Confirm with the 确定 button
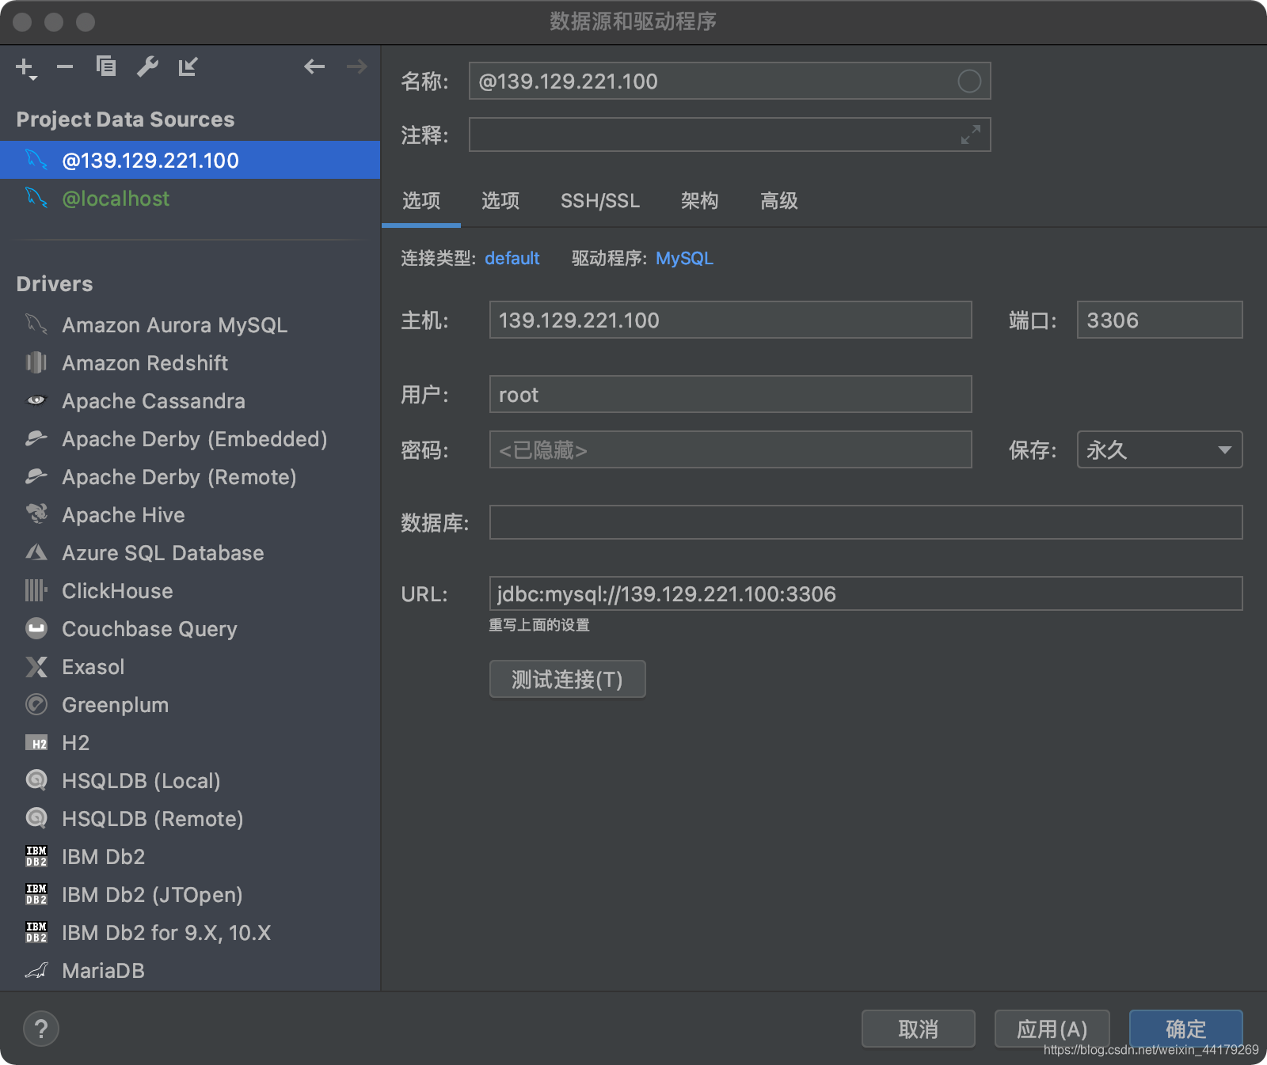This screenshot has width=1267, height=1065. [1185, 1029]
